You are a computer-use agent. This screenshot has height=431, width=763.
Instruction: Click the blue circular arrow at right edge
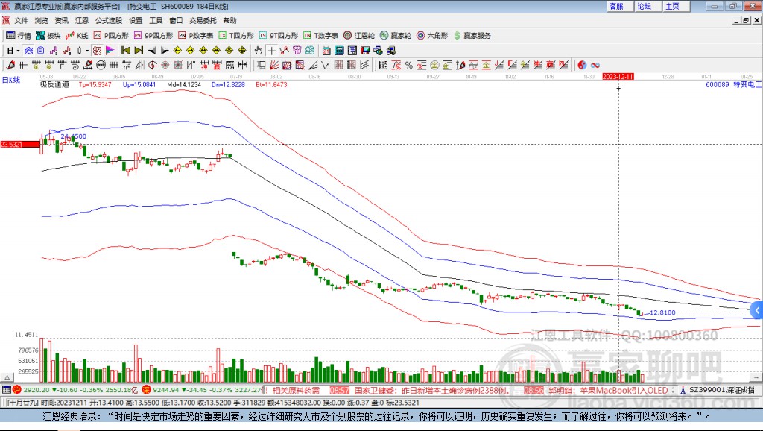[758, 309]
